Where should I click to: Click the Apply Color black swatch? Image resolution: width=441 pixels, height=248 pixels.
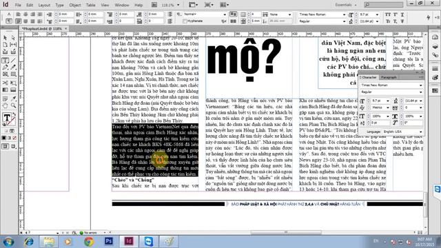(4, 138)
